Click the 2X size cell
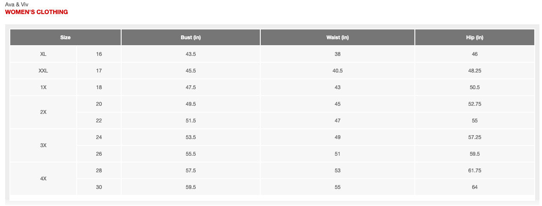542x206 pixels. point(43,112)
